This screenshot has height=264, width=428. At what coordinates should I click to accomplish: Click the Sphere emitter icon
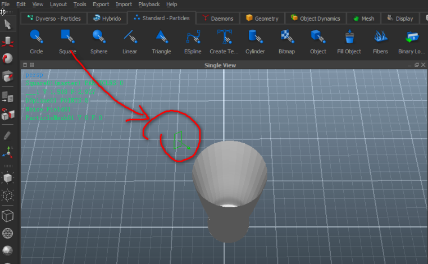click(x=99, y=38)
